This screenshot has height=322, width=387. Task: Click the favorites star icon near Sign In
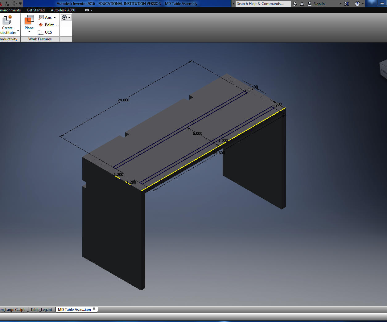coord(302,4)
